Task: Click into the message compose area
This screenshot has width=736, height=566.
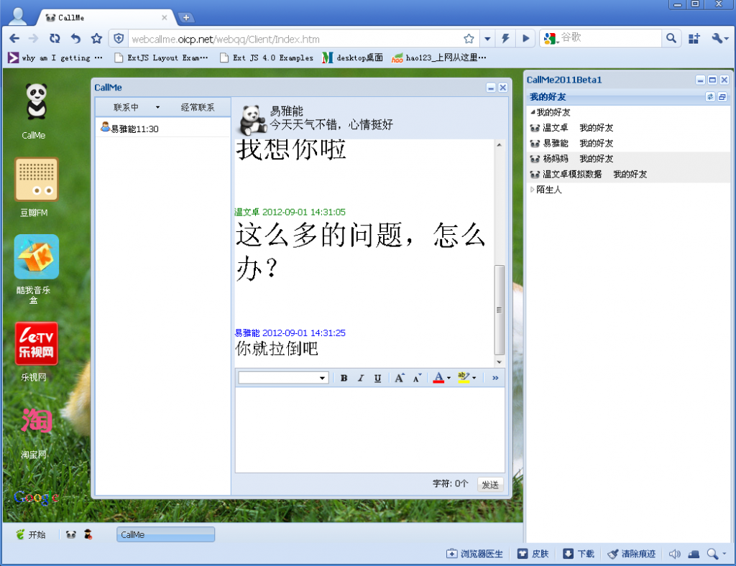Action: 370,430
